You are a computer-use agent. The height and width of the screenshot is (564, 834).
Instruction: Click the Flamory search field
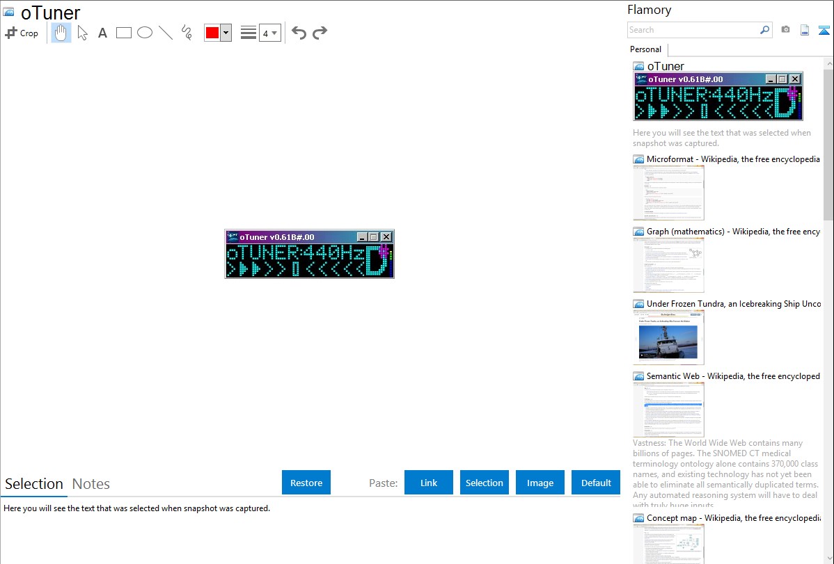pos(693,30)
